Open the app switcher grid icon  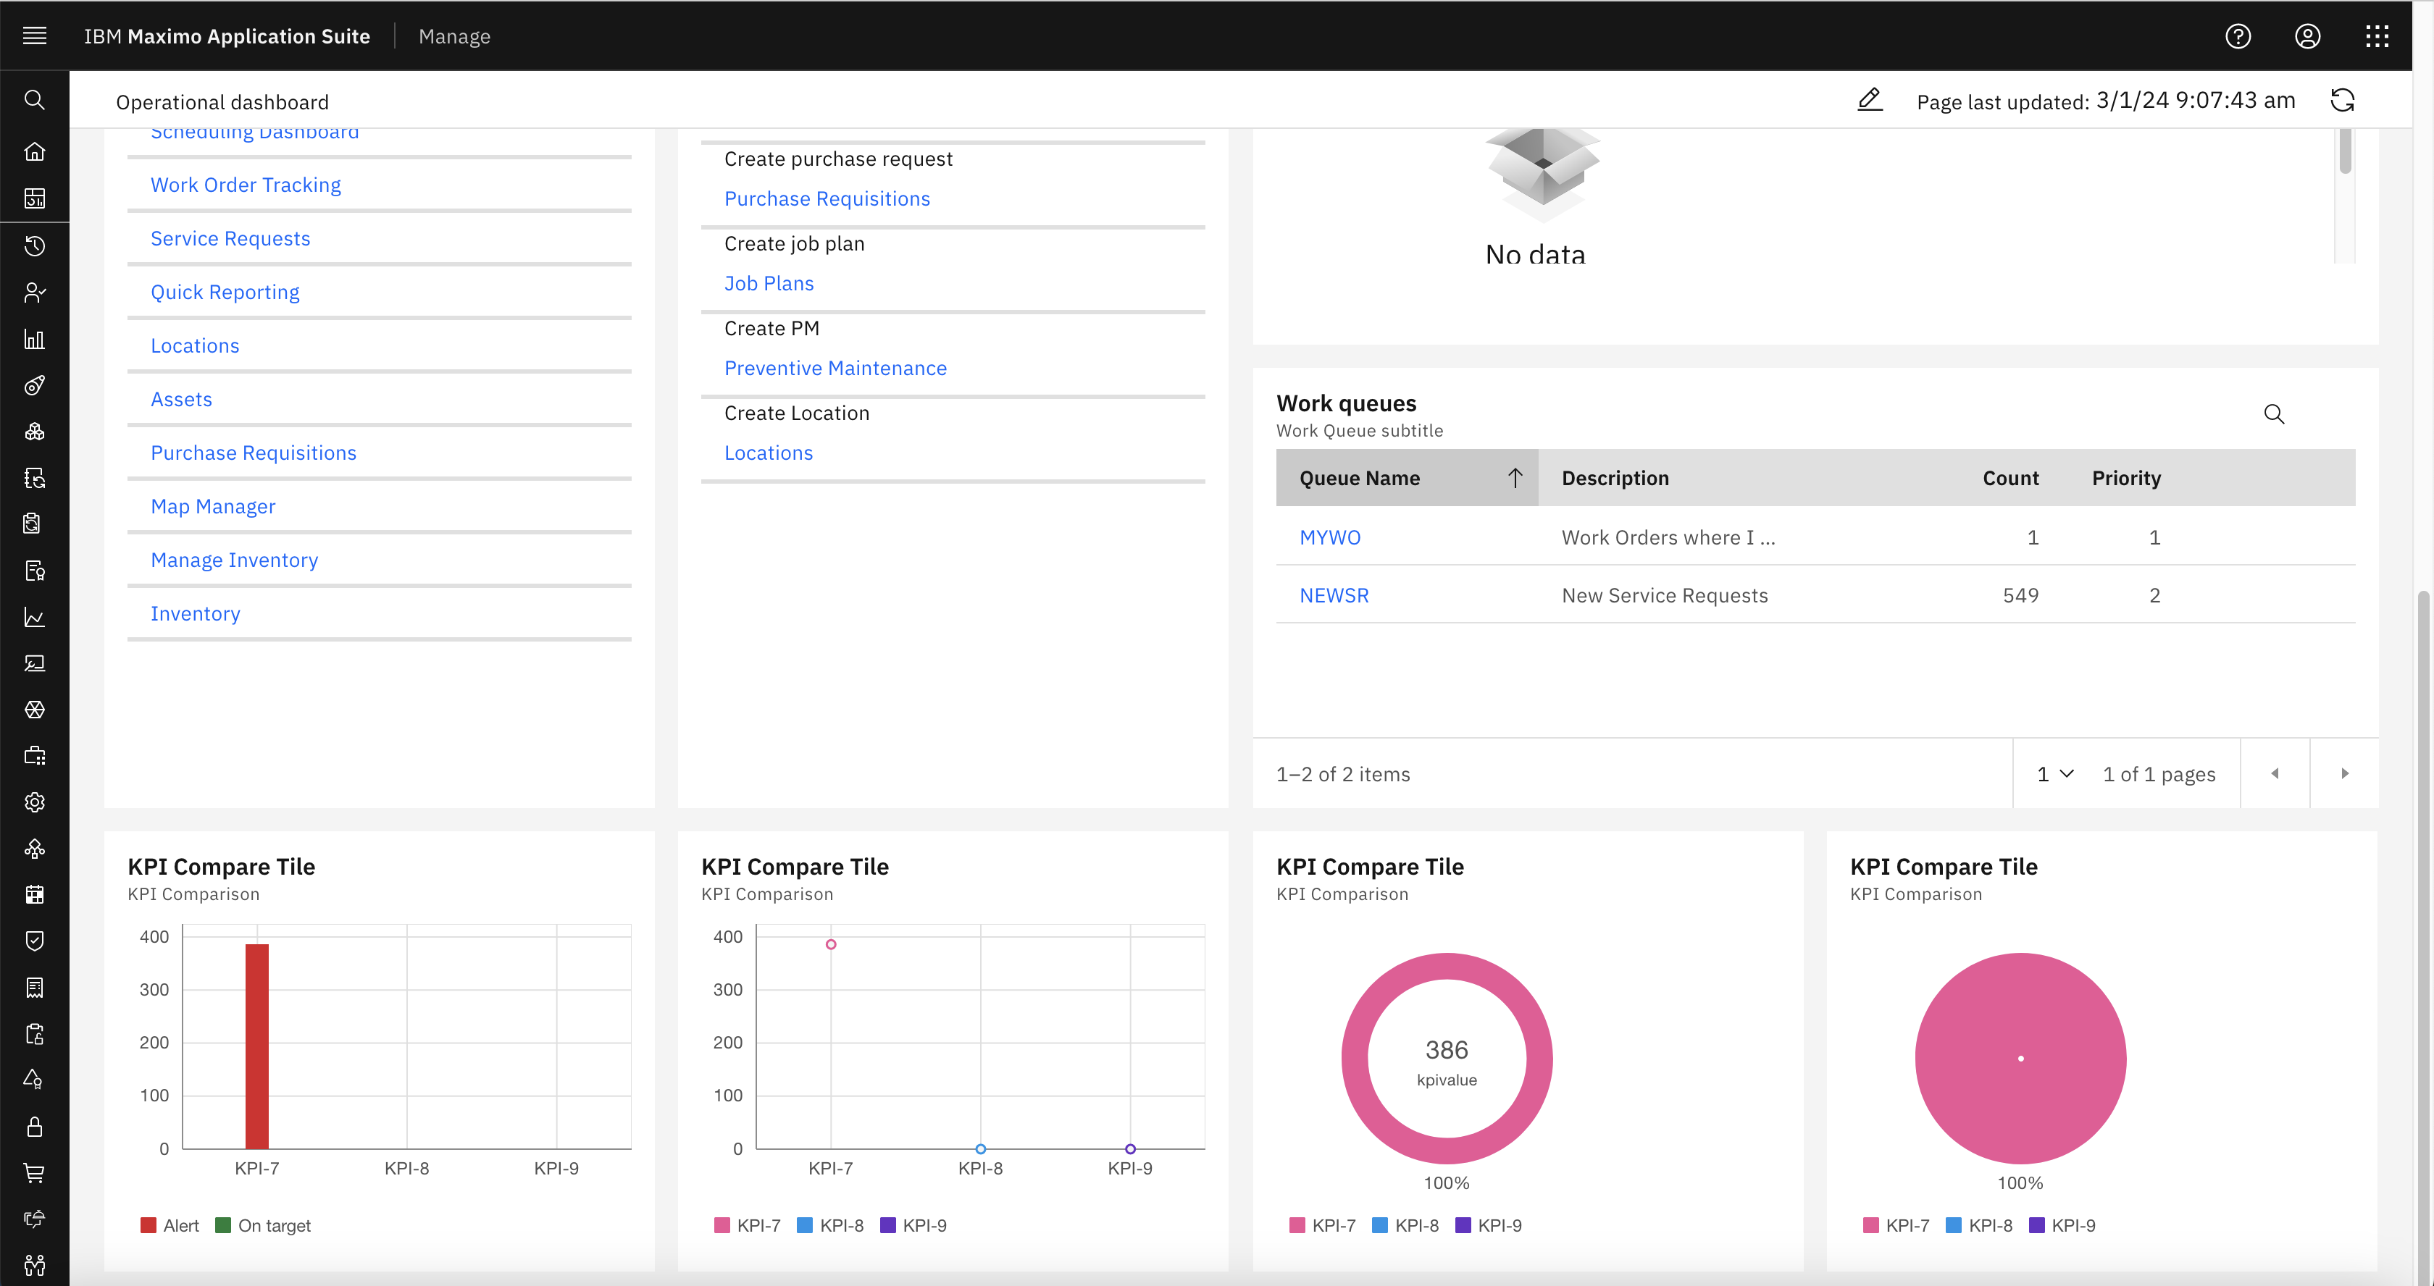(2376, 36)
